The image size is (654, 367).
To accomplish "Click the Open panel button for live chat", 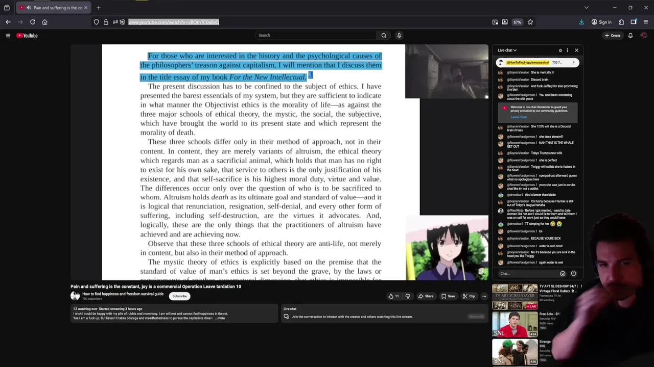I will [476, 317].
